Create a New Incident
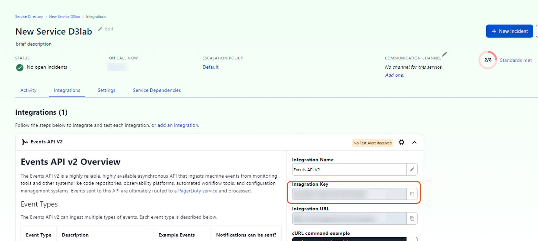This screenshot has height=241, width=538. (509, 31)
